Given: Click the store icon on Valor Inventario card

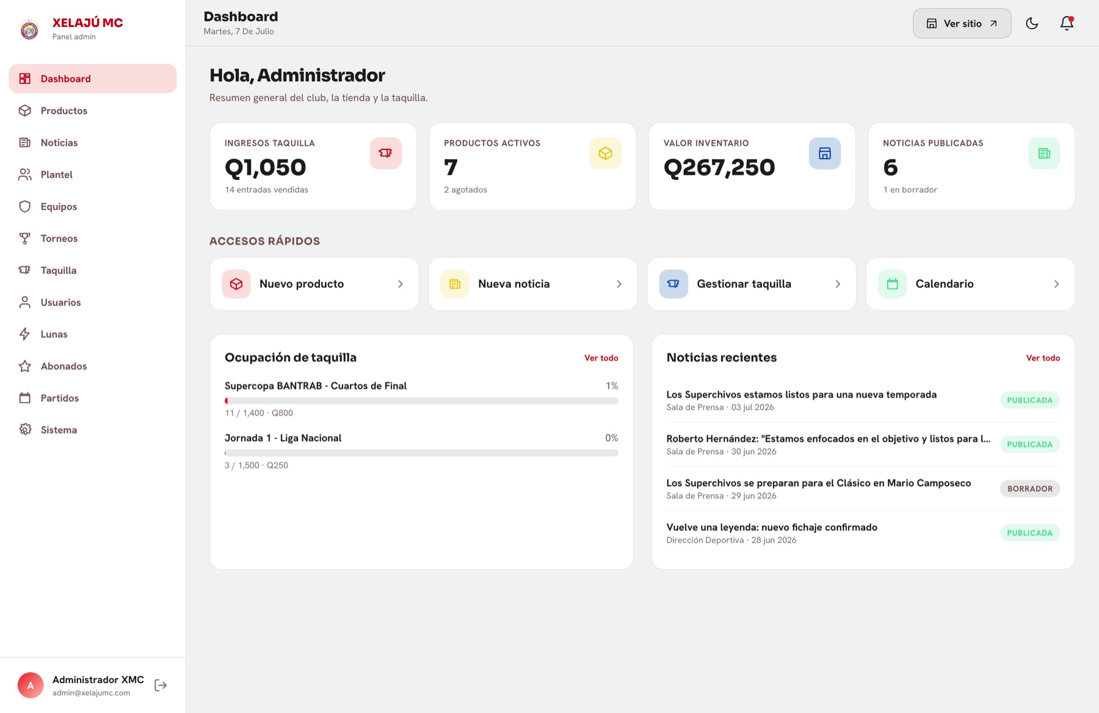Looking at the screenshot, I should (x=825, y=153).
